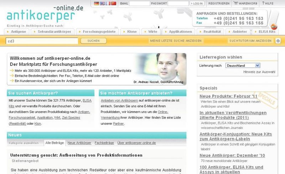Viewport: 285px width, 174px height.
Task: Open 100 Antikörper, ELISA Kits link
Action: coord(231,169)
